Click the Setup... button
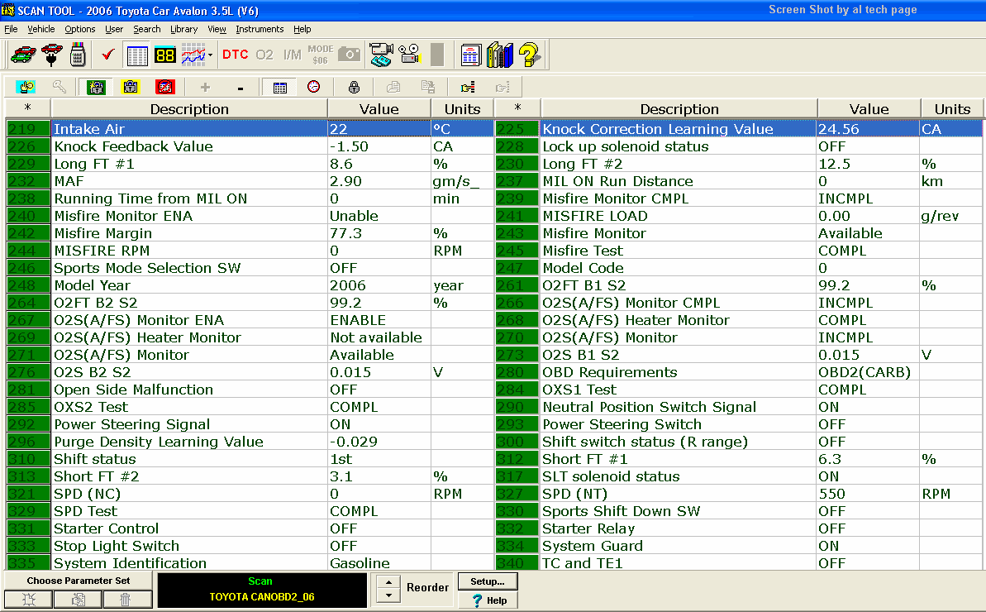The image size is (986, 612). pyautogui.click(x=488, y=581)
